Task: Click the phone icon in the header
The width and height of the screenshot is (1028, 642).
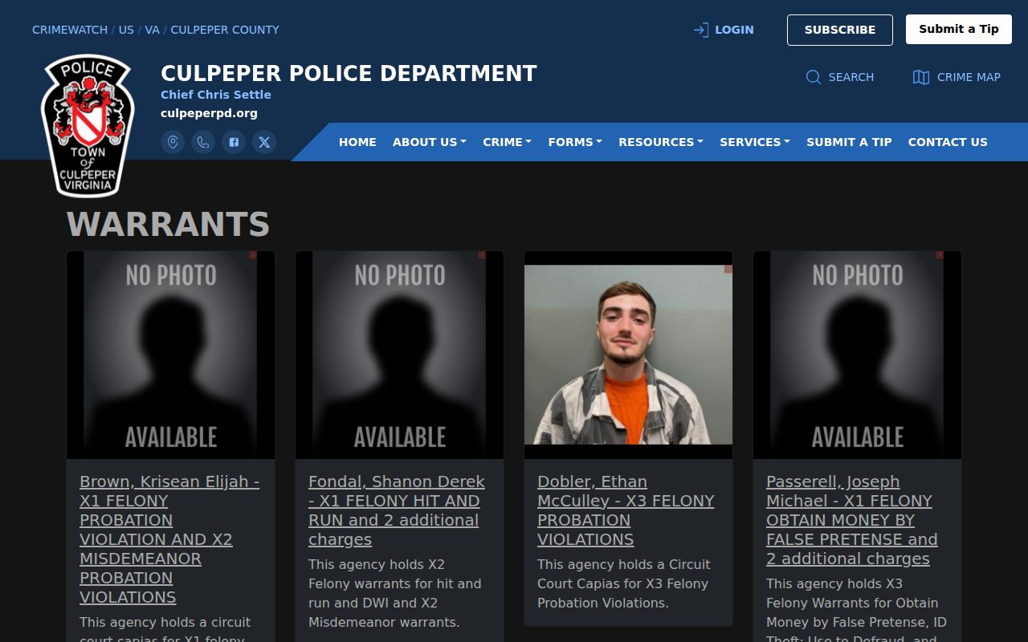Action: (203, 142)
